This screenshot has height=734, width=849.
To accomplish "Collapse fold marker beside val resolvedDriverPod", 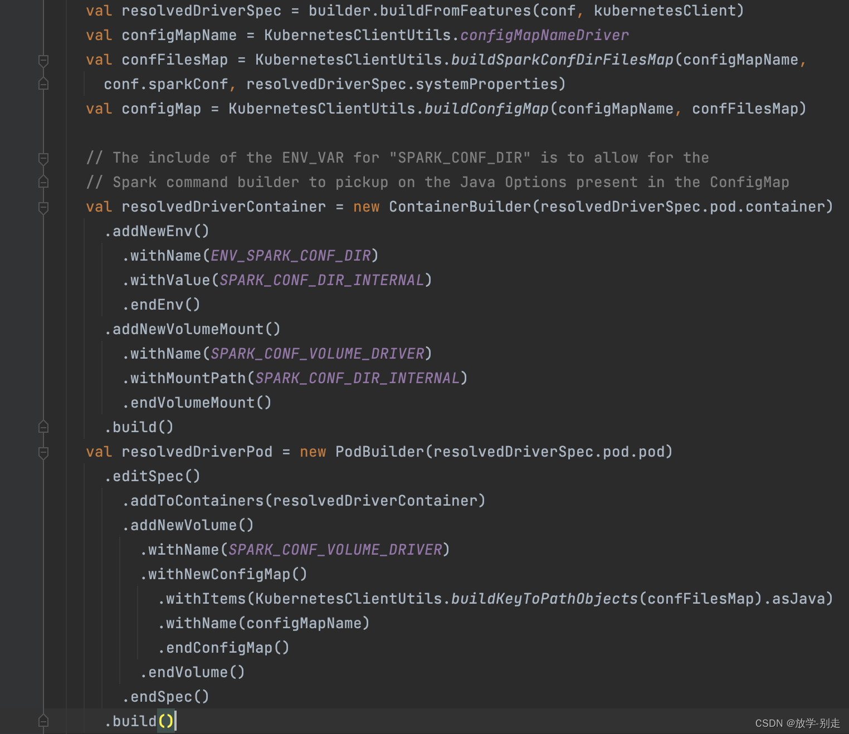I will click(x=43, y=452).
